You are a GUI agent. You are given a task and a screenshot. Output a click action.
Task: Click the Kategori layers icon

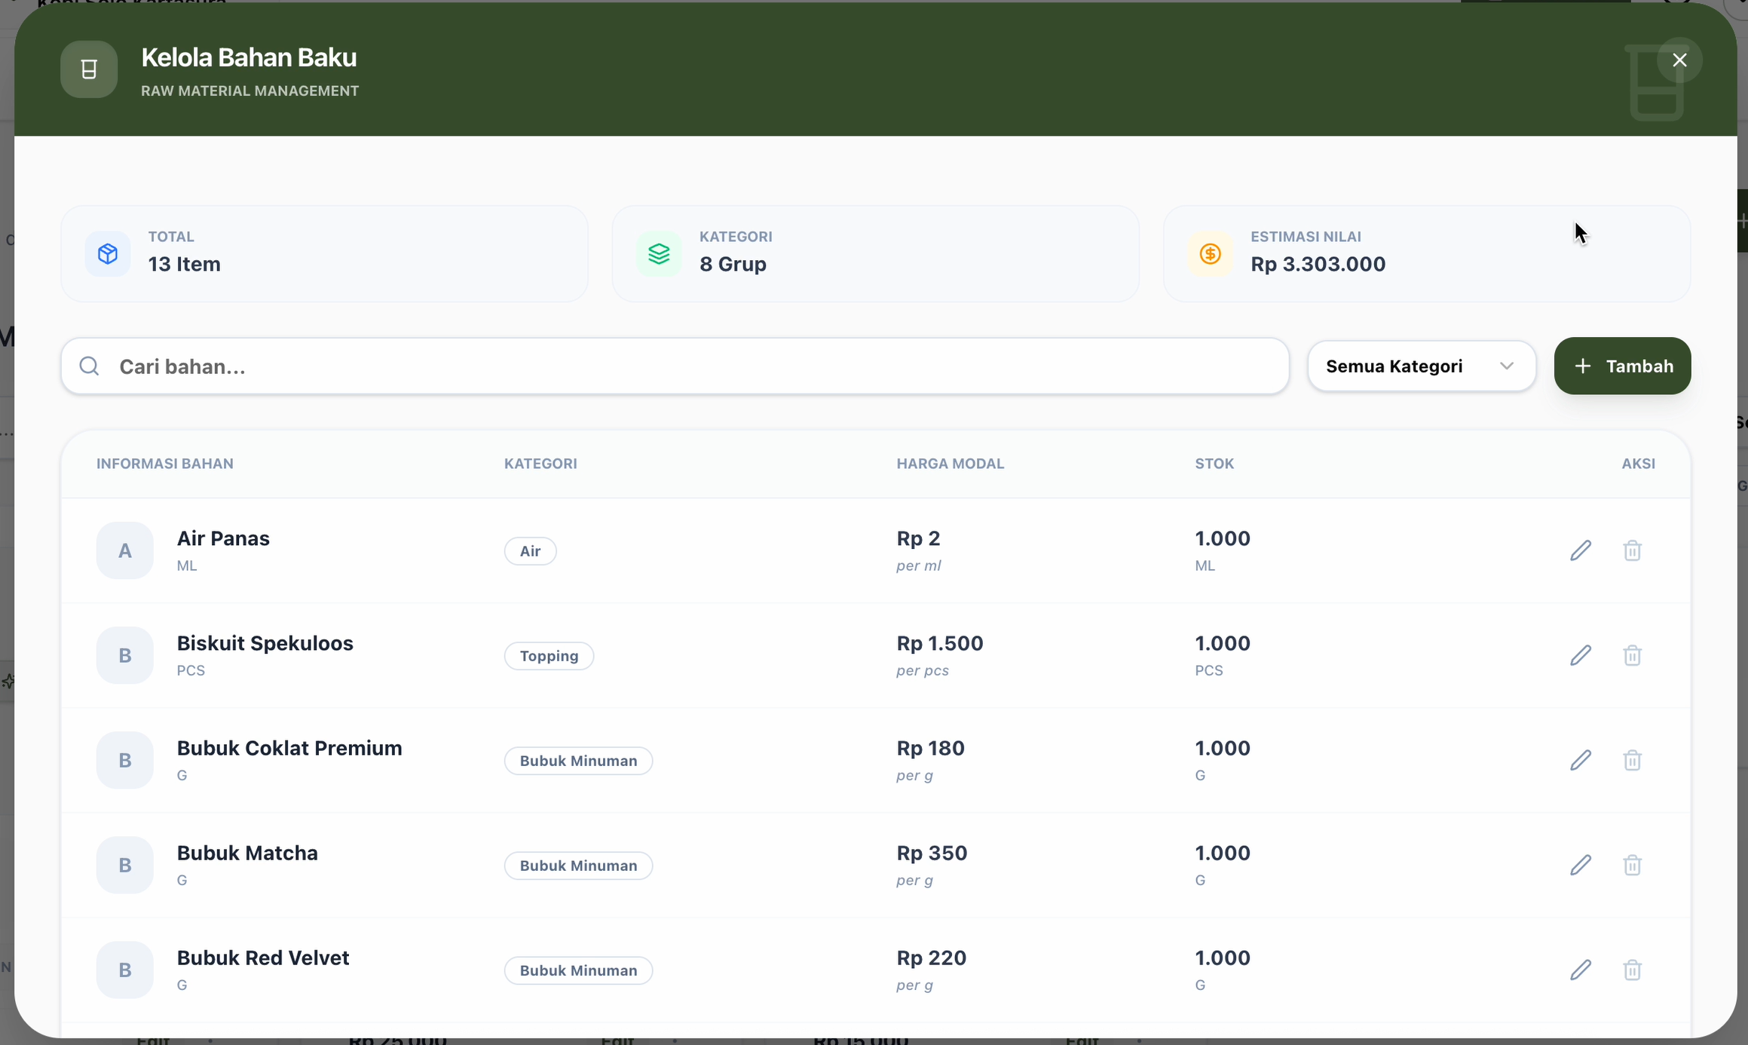tap(659, 254)
